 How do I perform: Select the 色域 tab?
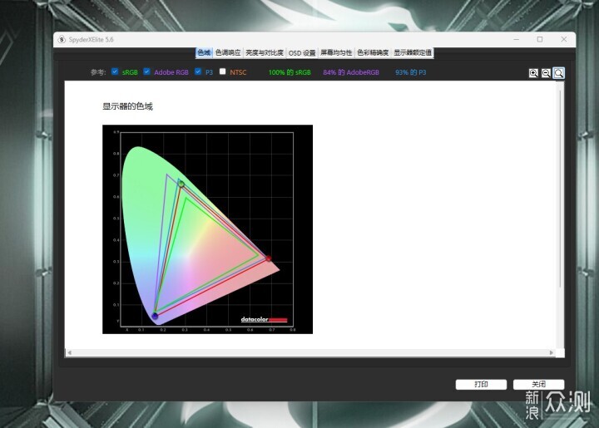coord(204,52)
